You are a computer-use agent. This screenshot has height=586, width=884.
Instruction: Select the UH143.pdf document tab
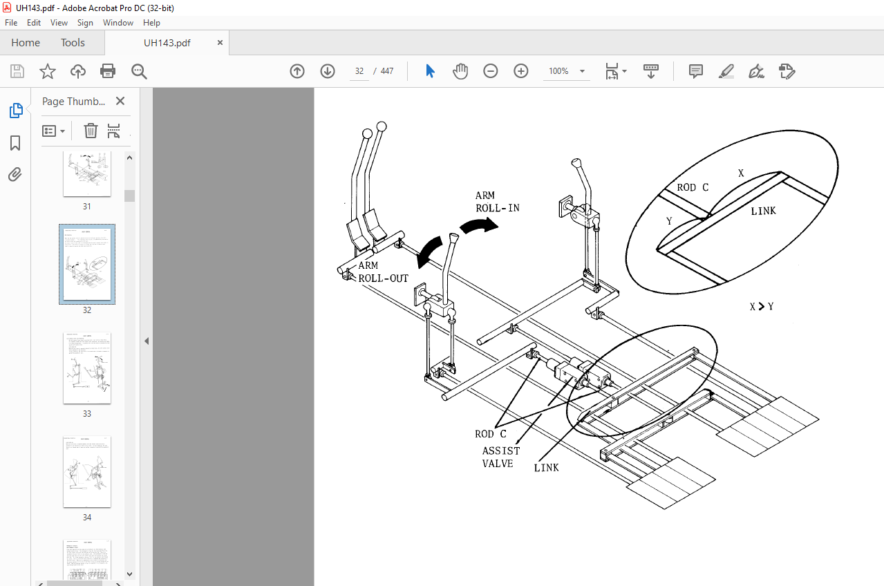(x=167, y=43)
